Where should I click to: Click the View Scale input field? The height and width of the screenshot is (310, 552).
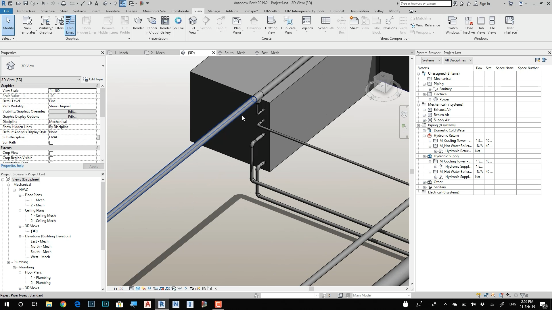72,91
